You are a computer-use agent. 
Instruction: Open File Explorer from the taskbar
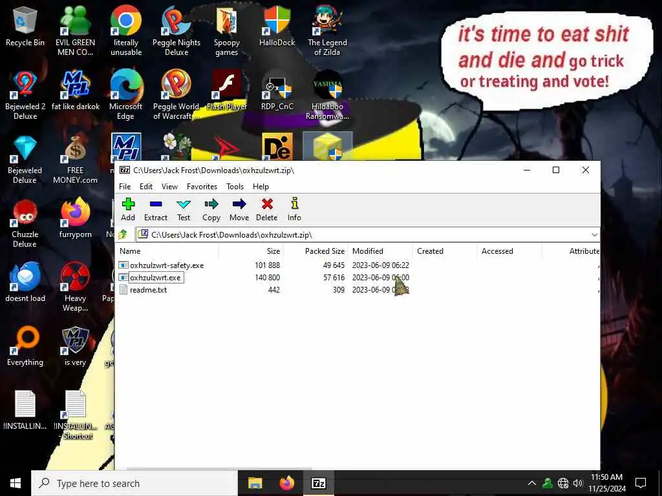coord(255,483)
